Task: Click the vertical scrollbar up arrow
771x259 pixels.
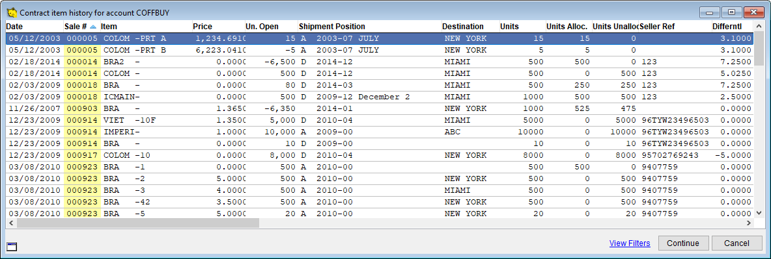Action: click(x=759, y=27)
